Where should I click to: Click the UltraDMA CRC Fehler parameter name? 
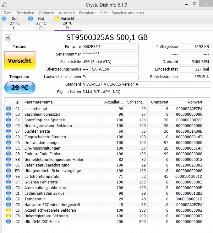click(x=42, y=222)
